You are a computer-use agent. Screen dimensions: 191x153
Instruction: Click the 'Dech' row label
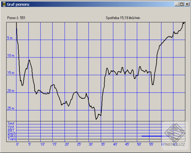[x=12, y=133]
